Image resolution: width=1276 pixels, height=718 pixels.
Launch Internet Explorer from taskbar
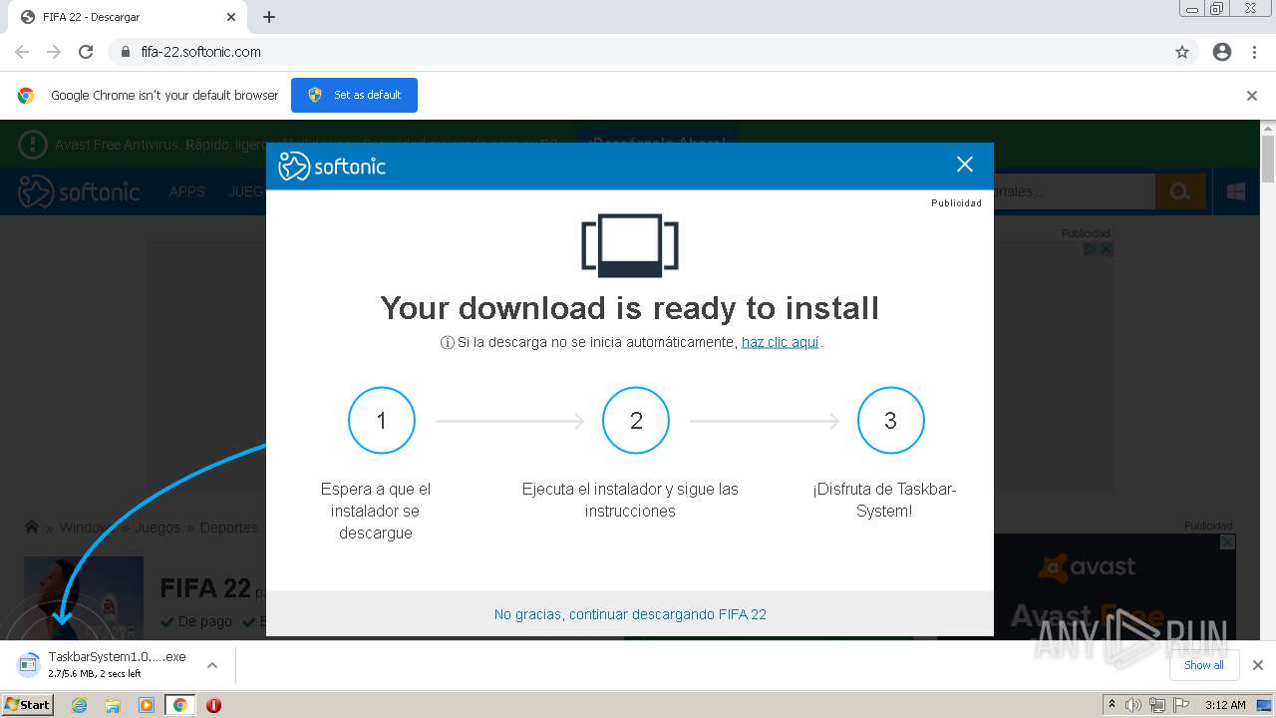pos(79,705)
